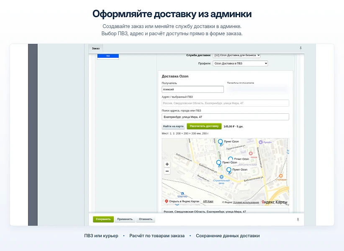This screenshot has height=251, width=344.
Task: Click the Найти на карте button
Action: coord(173,126)
